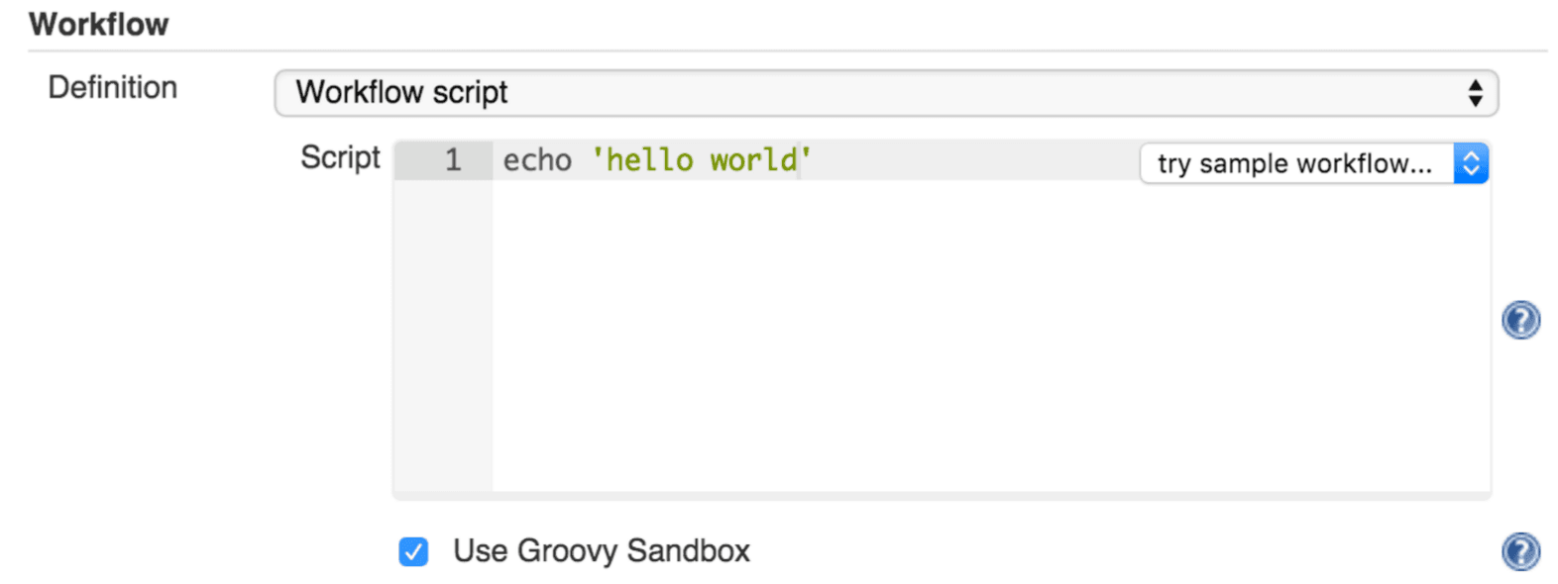Open the Definition "Workflow script" dropdown

872,93
